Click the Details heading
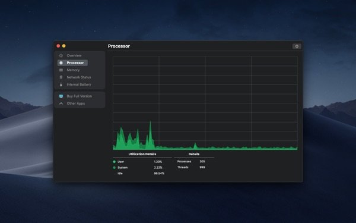The image size is (356, 223). (194, 154)
